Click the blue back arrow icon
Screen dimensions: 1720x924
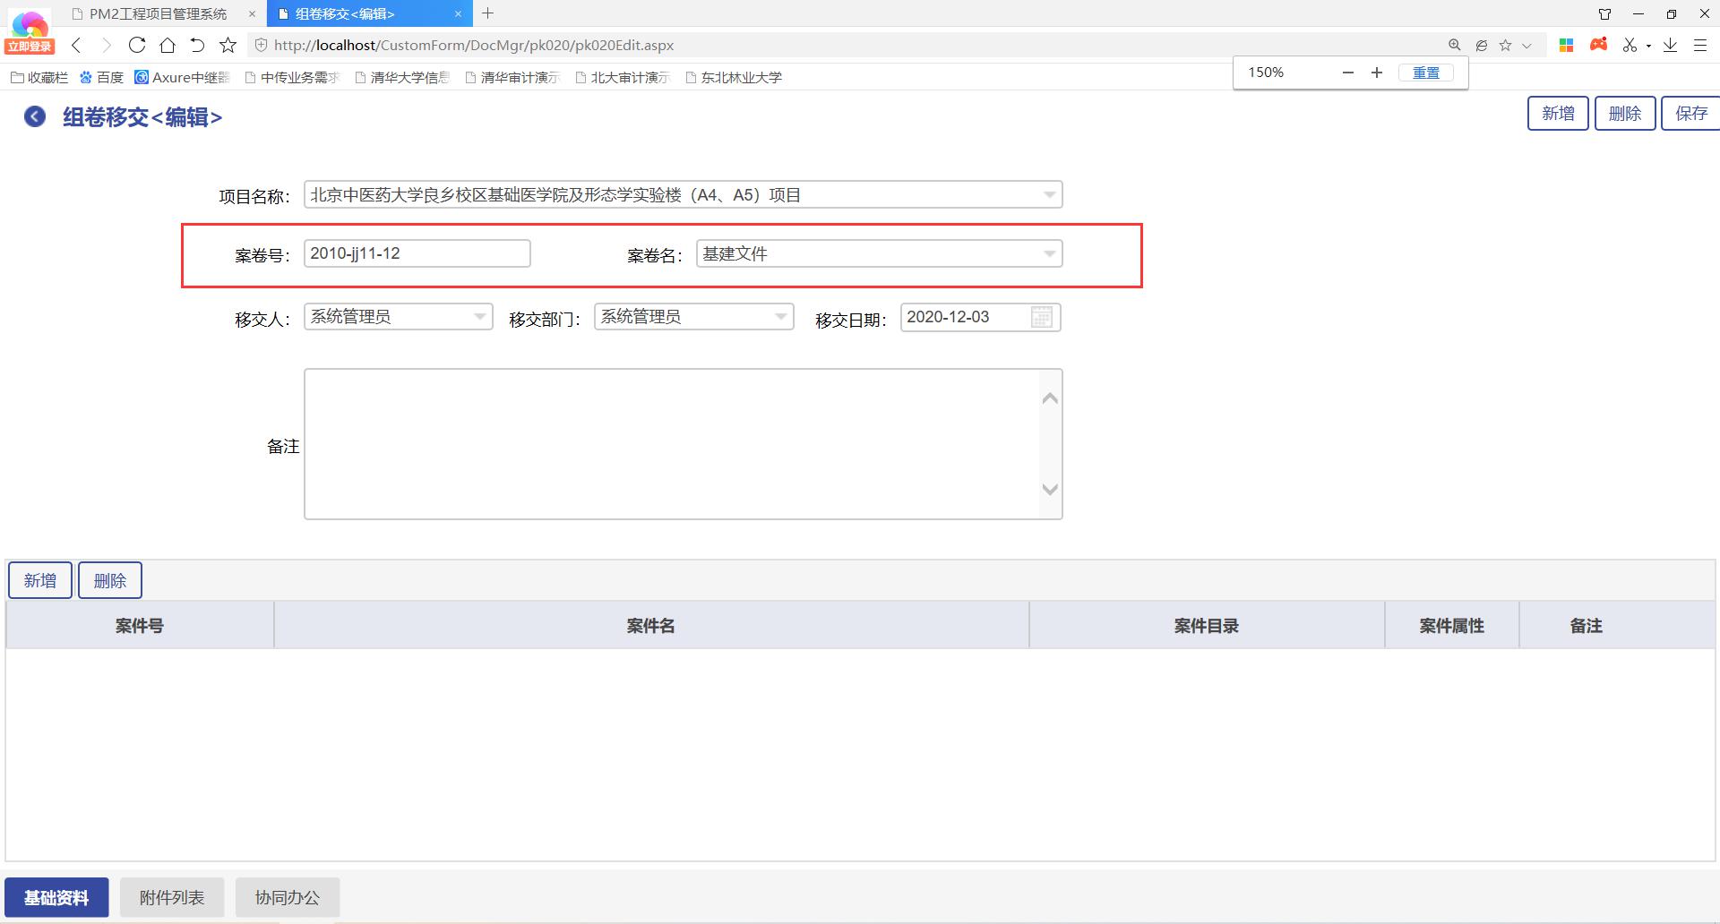[x=35, y=116]
